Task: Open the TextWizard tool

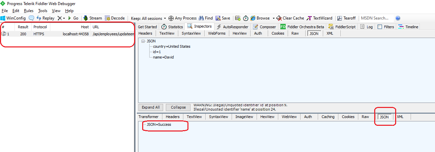Action: [x=319, y=18]
